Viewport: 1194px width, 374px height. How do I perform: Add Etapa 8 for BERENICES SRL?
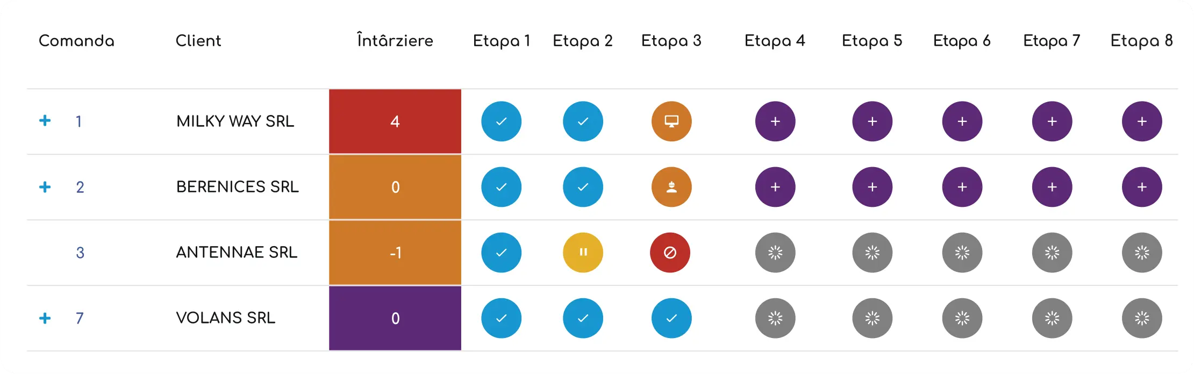[x=1142, y=187]
